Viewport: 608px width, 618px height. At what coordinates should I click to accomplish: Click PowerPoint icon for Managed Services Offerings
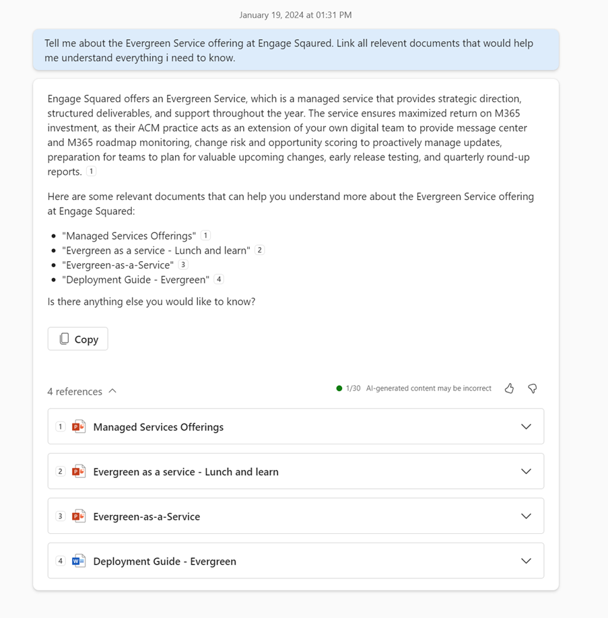click(x=79, y=427)
